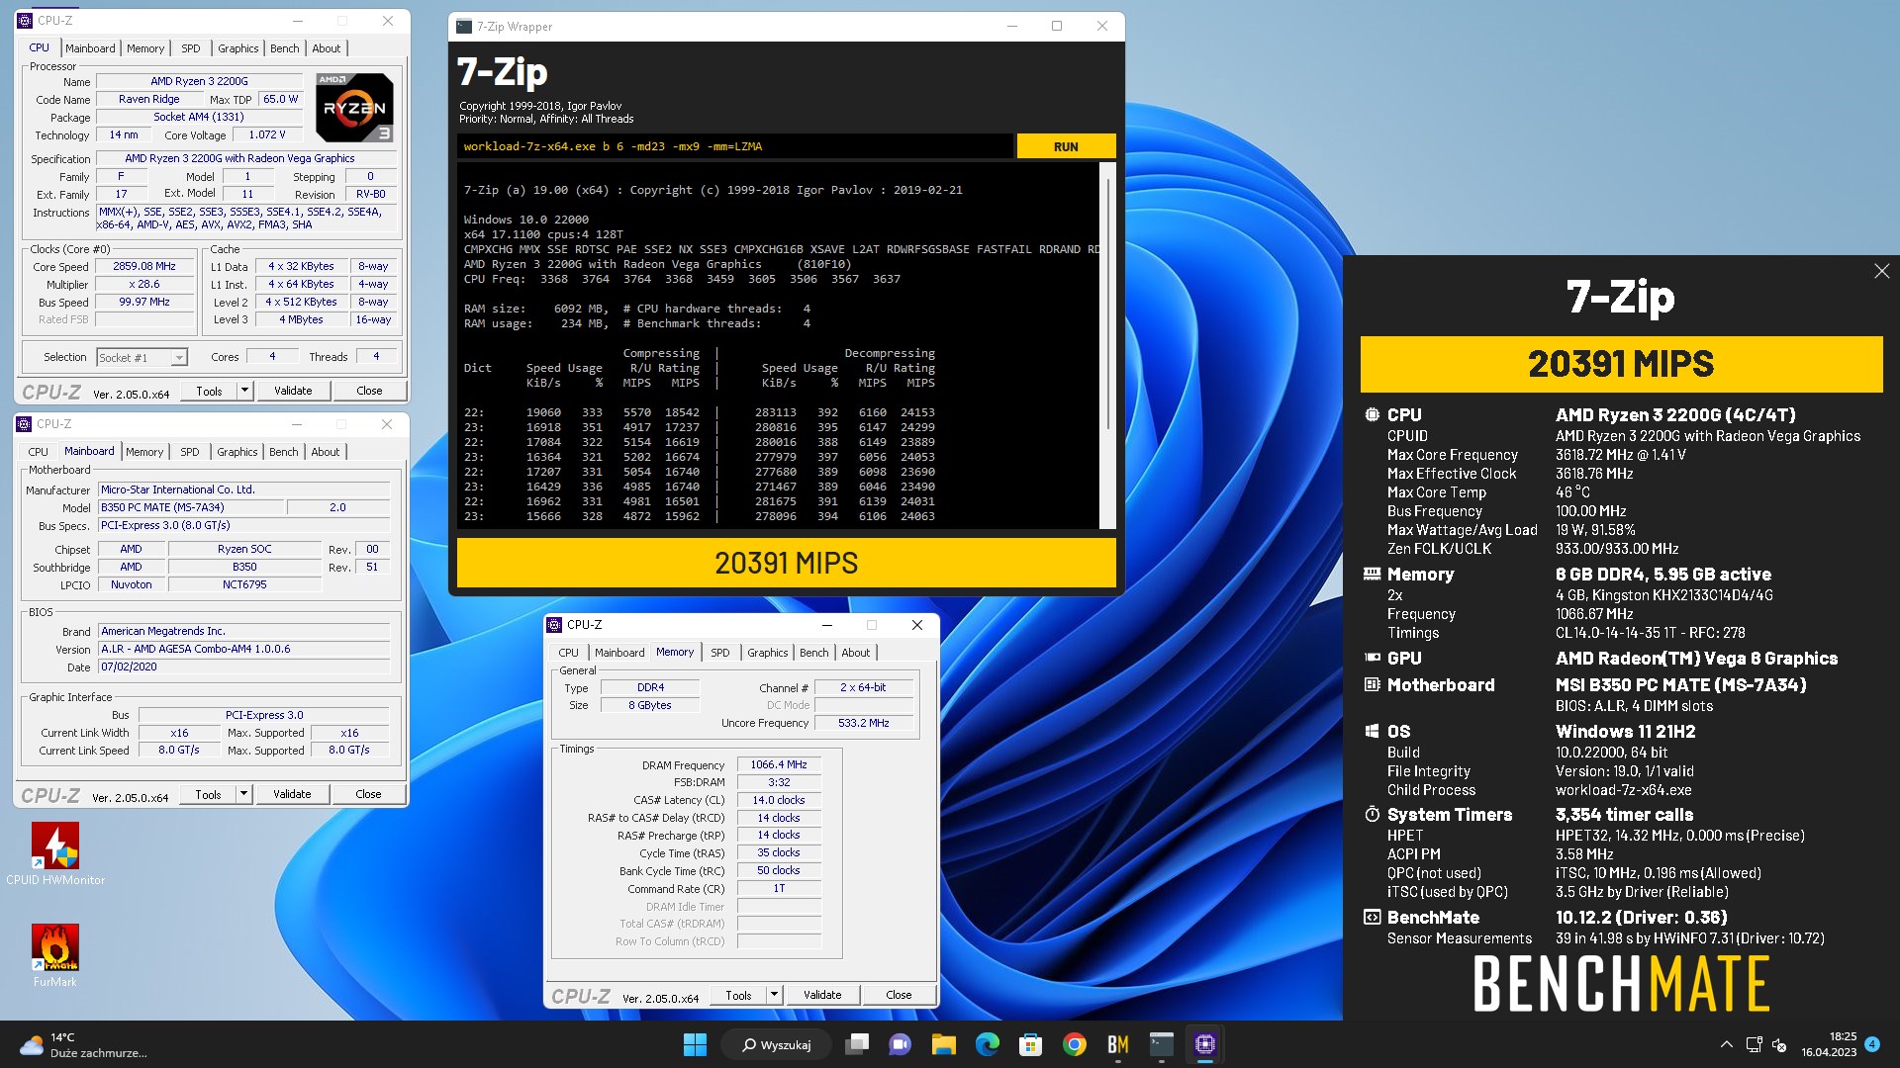Expand Tools dropdown arrow in CPU-Z CPU window
This screenshot has height=1068, width=1900.
pos(244,391)
